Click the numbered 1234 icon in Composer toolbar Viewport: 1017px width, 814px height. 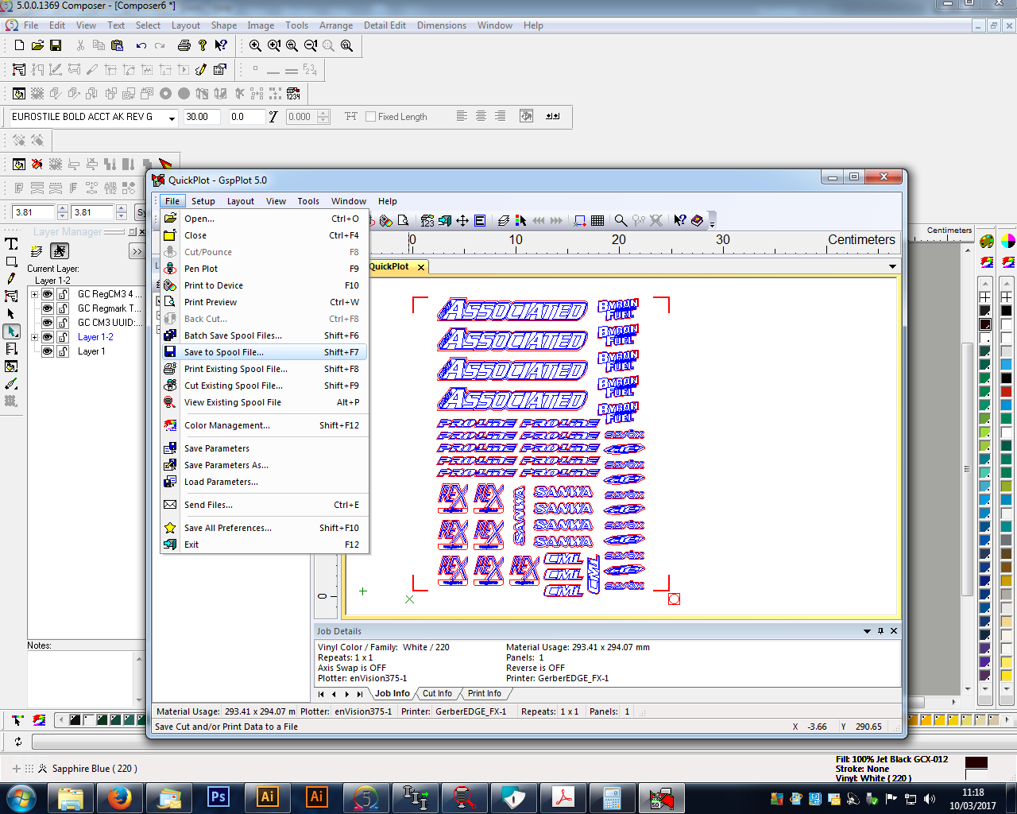click(293, 93)
